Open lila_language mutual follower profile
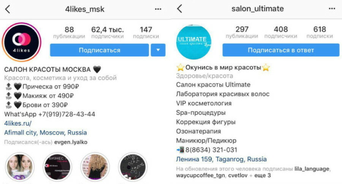Viewport: 342px width, 184px height. [312, 169]
